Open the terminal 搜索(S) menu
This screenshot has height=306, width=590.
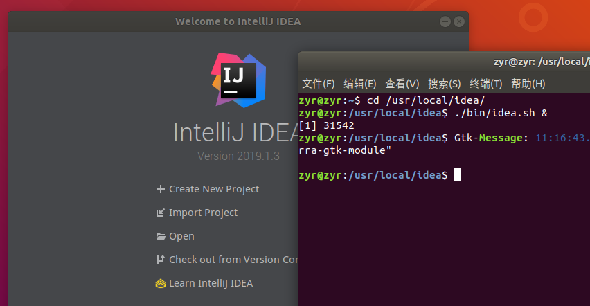tap(444, 84)
